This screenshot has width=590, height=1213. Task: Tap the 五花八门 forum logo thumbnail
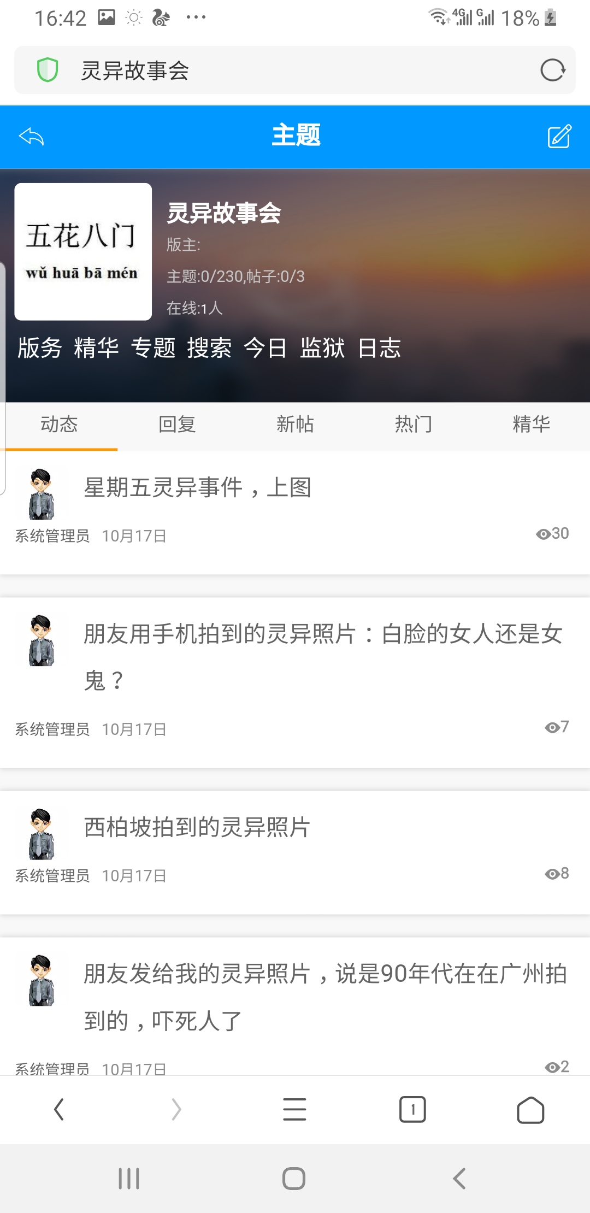click(x=83, y=252)
